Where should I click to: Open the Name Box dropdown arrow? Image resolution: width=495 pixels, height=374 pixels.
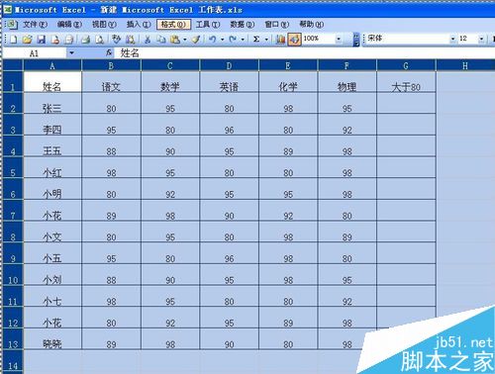click(x=71, y=52)
